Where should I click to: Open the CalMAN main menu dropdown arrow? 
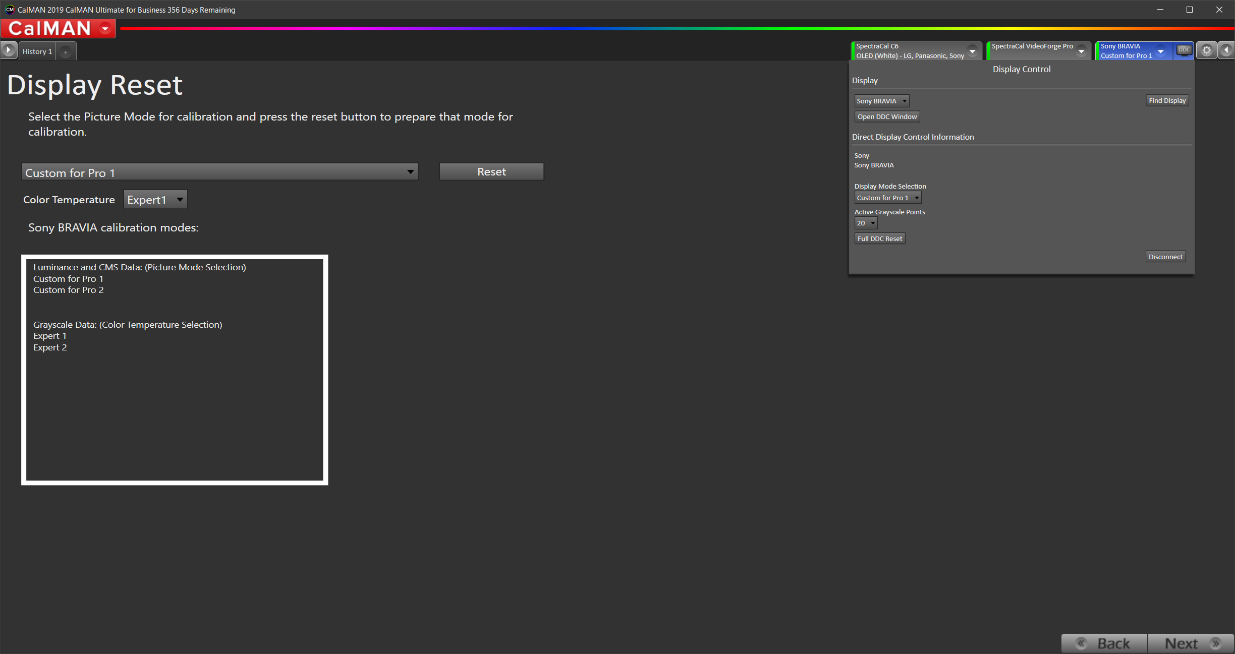pos(105,29)
